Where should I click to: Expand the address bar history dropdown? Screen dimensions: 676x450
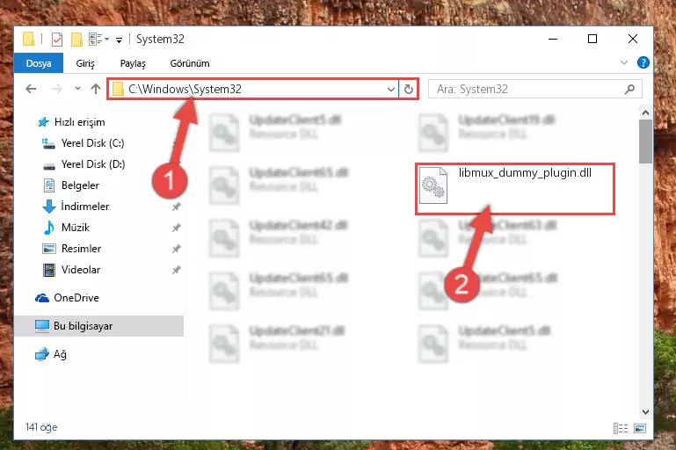[x=390, y=90]
